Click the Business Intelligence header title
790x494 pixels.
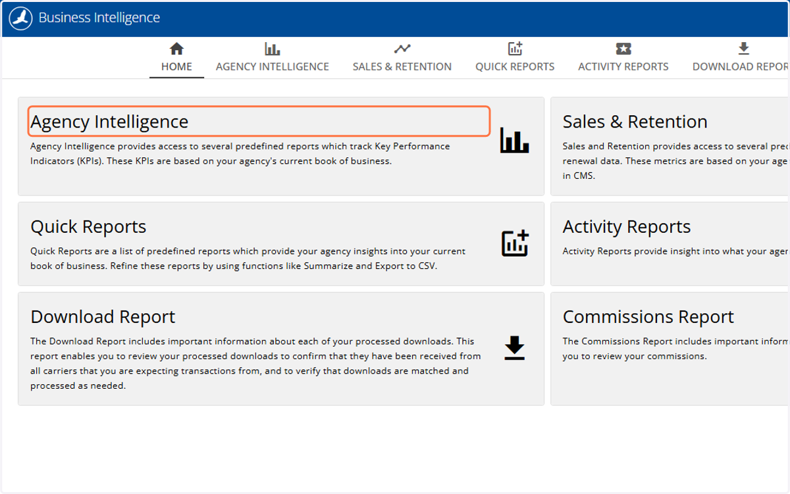[x=99, y=18]
